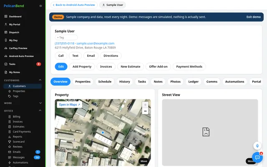Zoom in on the property map
Image resolution: width=267 pixels, height=167 pixels.
145,105
